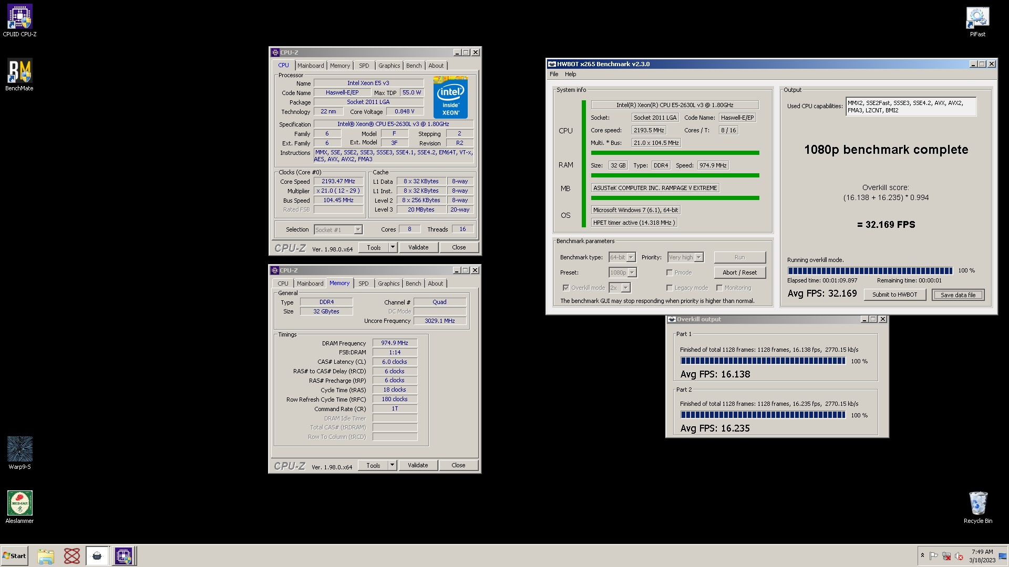Enable the Pmode checkbox
The height and width of the screenshot is (567, 1009).
[670, 272]
